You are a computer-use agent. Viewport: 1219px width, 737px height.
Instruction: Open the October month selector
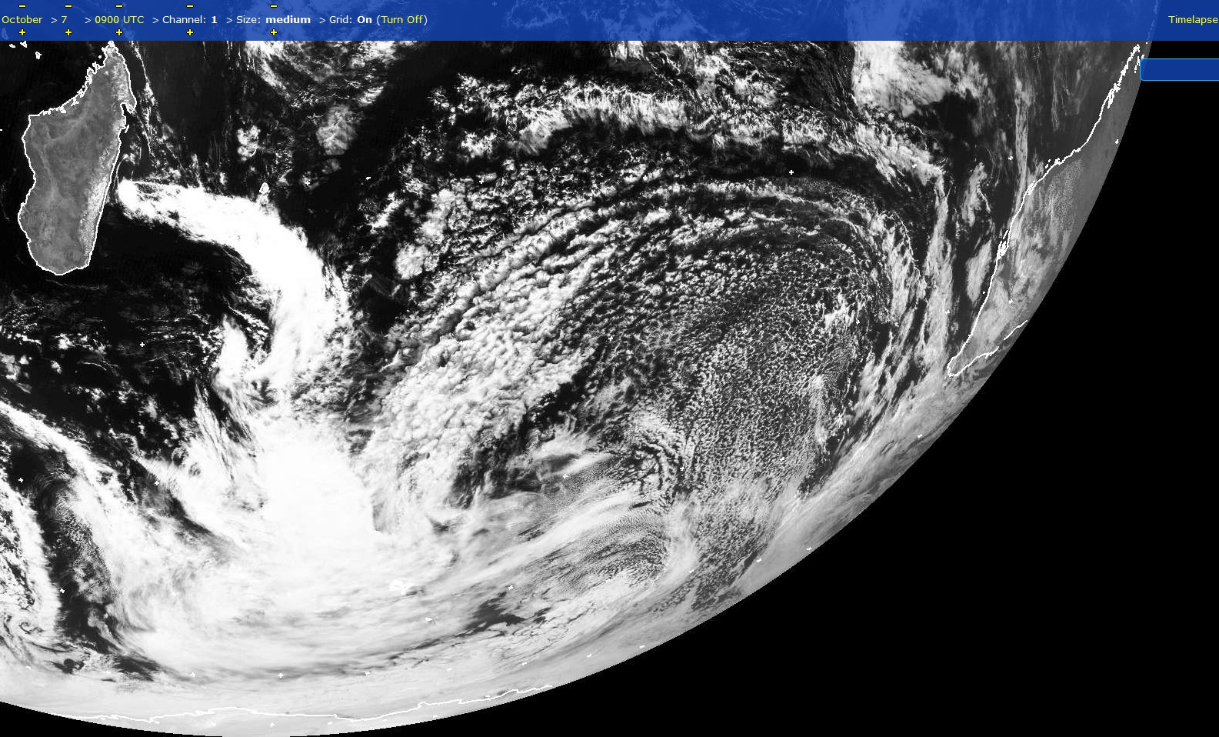[22, 19]
